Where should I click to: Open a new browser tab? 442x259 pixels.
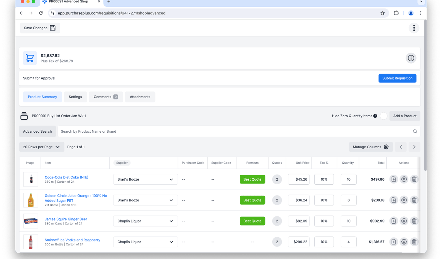click(109, 2)
